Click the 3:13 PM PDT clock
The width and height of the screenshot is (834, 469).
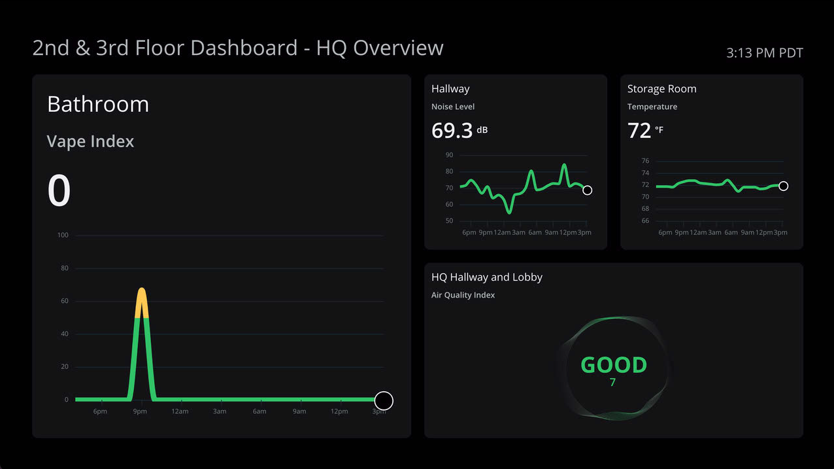pyautogui.click(x=764, y=54)
